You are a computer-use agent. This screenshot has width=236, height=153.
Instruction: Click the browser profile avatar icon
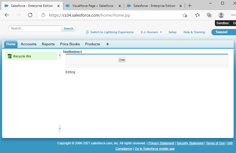(221, 15)
